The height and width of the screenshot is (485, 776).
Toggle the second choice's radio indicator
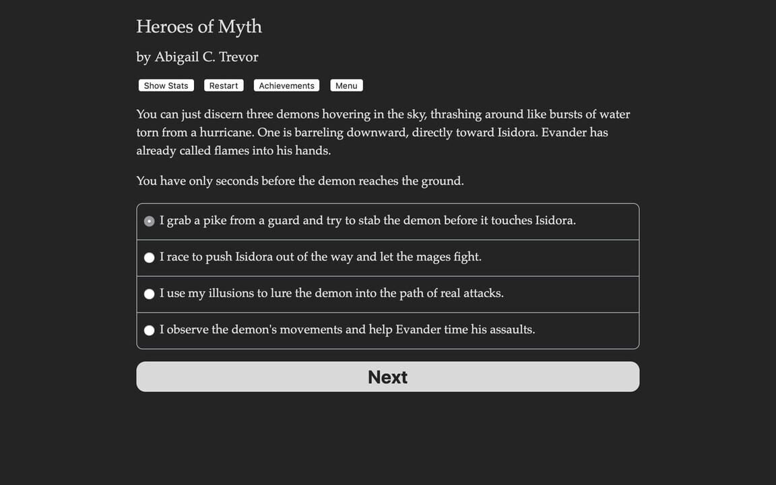[x=149, y=257]
